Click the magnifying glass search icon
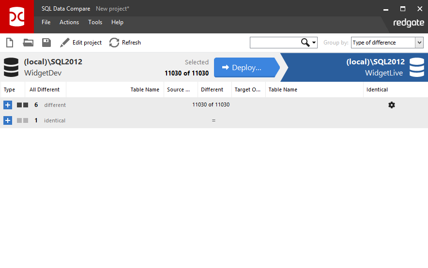The image size is (428, 268). [305, 43]
